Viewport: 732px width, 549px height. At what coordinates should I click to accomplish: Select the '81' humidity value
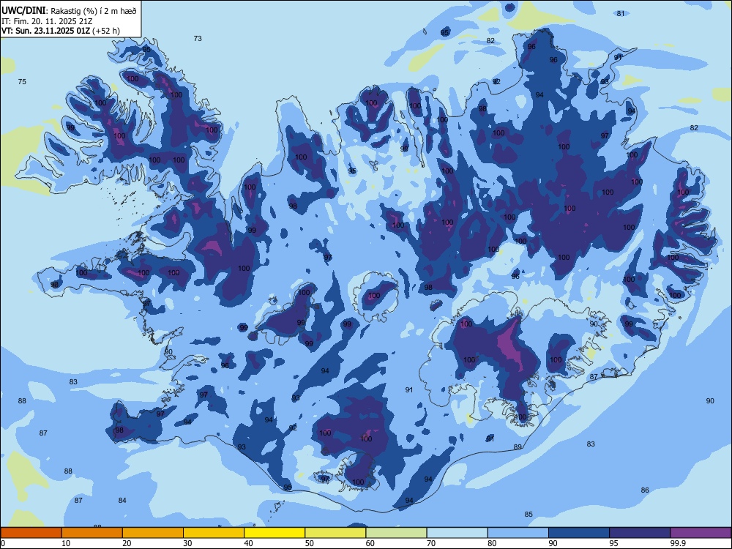click(x=621, y=13)
